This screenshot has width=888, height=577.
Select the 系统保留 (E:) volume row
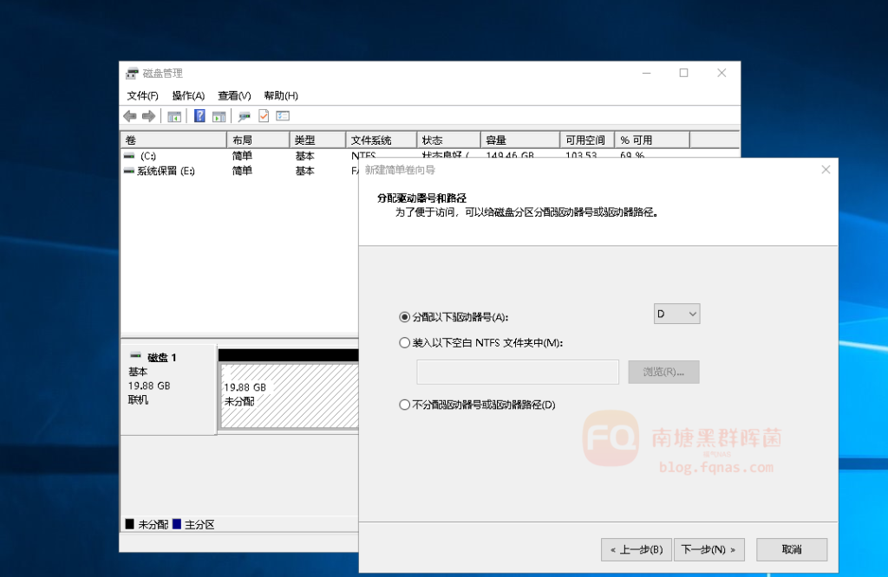[x=166, y=172]
